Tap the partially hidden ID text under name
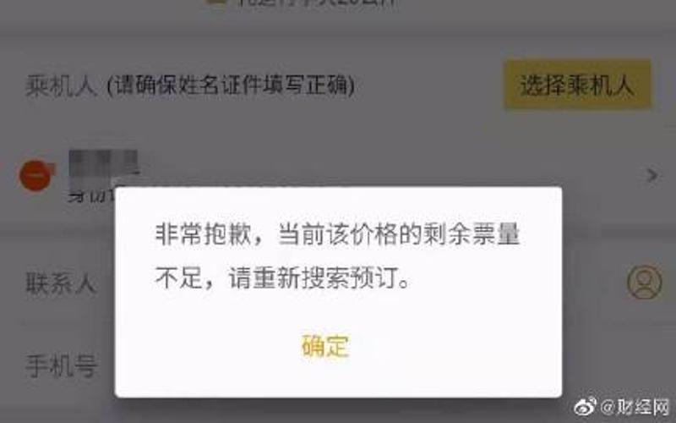 (91, 195)
